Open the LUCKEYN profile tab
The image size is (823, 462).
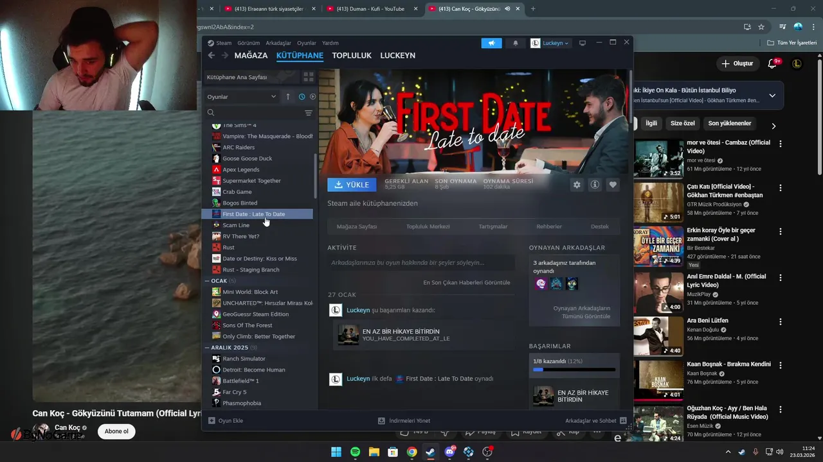pyautogui.click(x=397, y=55)
